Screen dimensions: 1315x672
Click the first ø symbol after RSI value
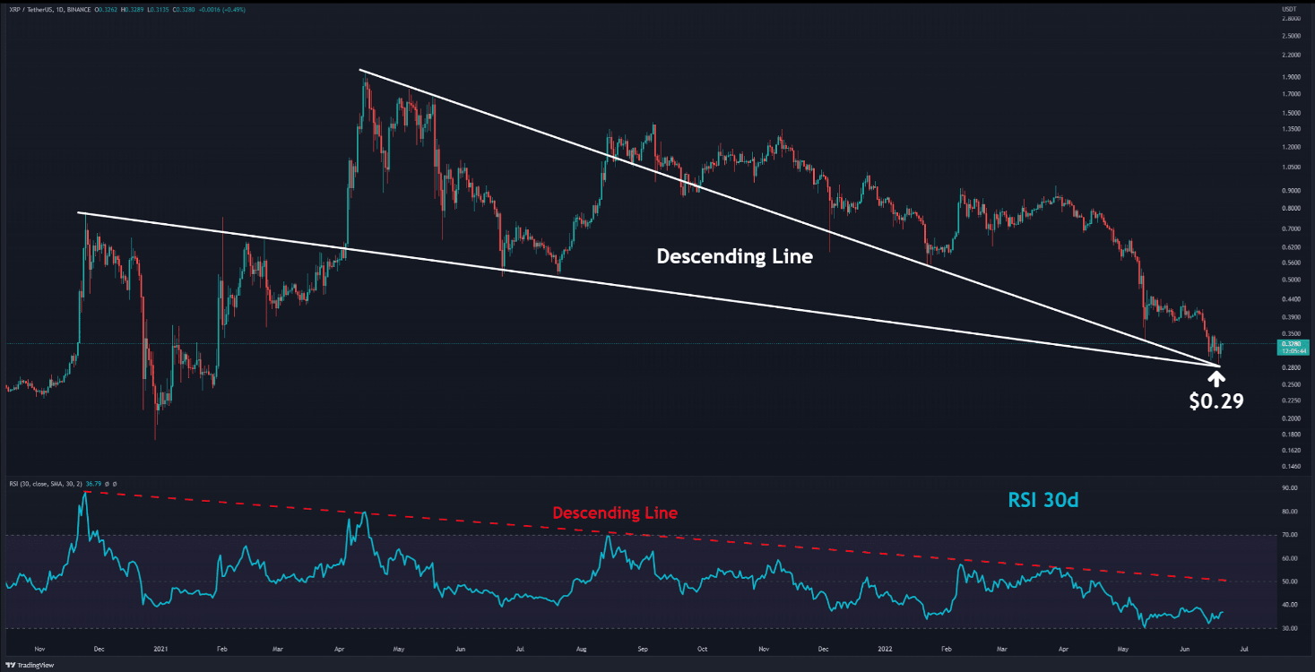[x=106, y=483]
